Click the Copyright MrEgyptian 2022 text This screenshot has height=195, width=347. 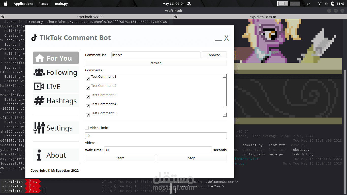(x=55, y=170)
